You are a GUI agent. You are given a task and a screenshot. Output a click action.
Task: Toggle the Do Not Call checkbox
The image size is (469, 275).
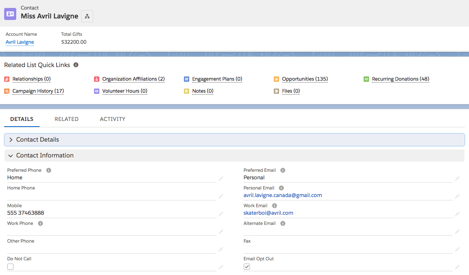(x=11, y=267)
